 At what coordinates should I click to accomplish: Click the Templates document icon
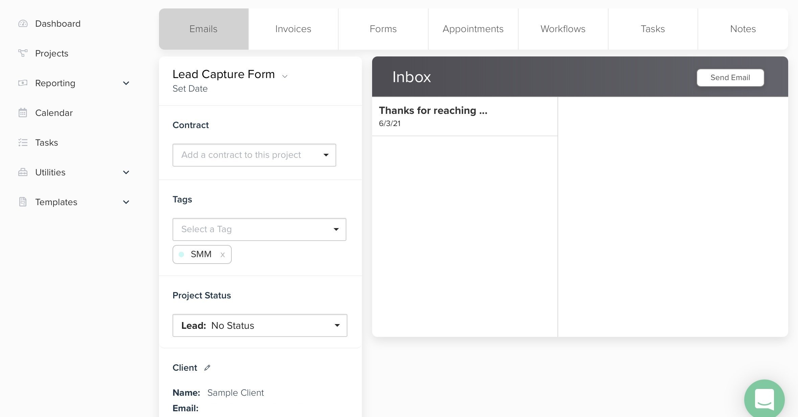point(23,202)
